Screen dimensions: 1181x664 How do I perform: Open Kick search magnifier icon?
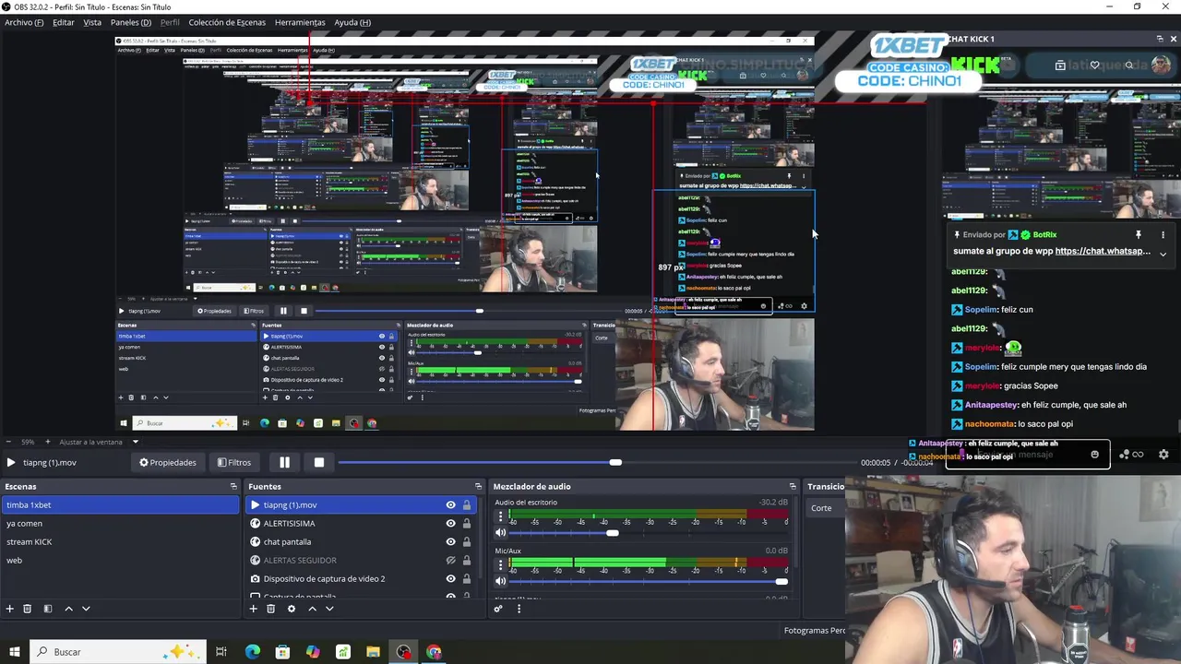[1129, 65]
